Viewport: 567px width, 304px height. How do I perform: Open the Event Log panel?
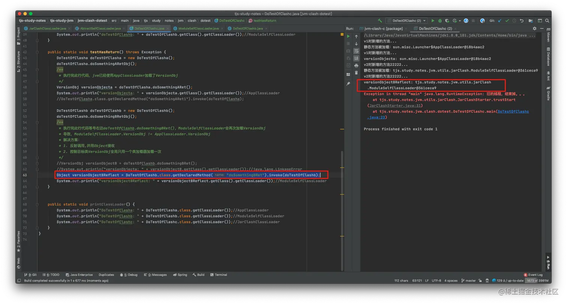[533, 275]
